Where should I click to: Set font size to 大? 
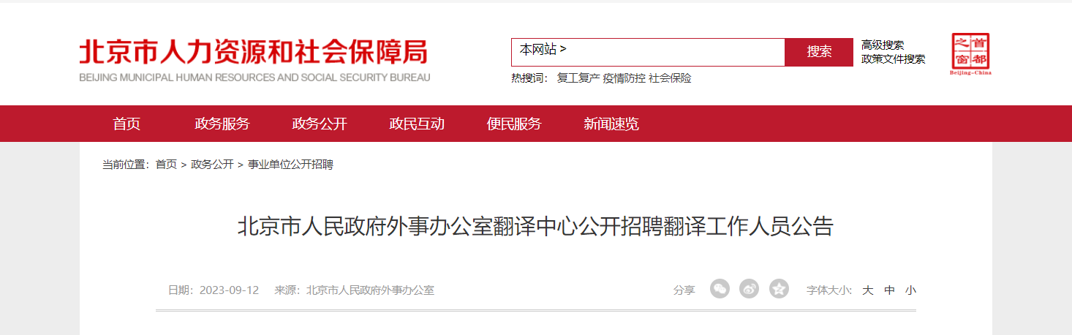868,290
